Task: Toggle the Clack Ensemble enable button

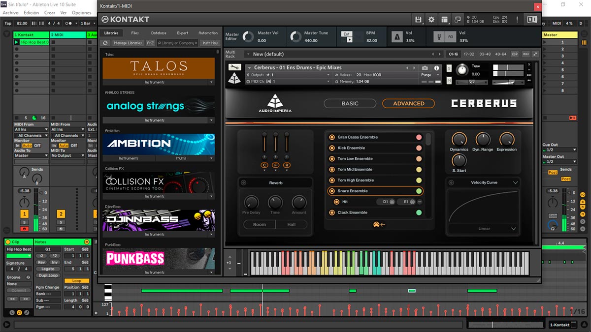Action: click(332, 212)
